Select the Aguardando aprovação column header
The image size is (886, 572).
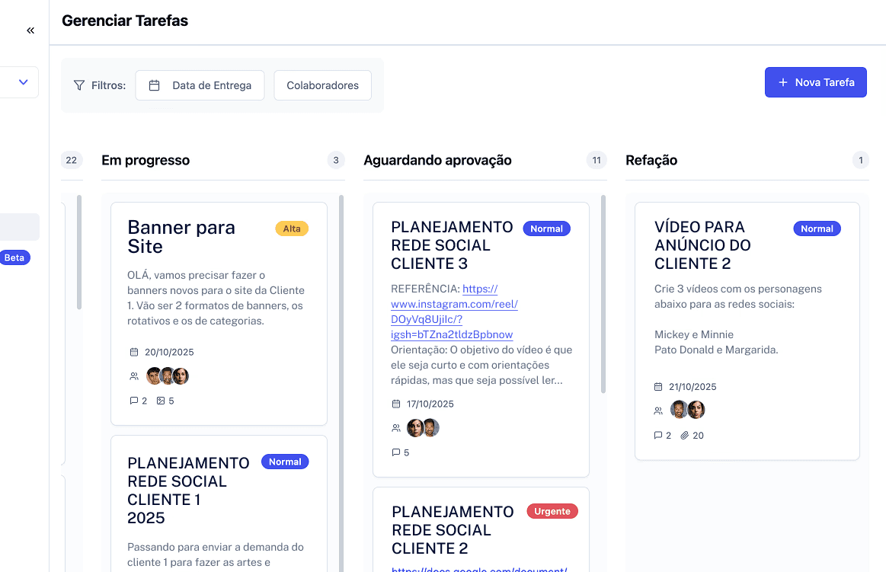pos(438,160)
